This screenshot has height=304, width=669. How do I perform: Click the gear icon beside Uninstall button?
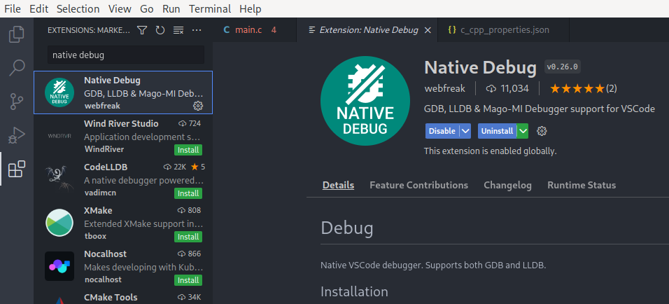(542, 131)
